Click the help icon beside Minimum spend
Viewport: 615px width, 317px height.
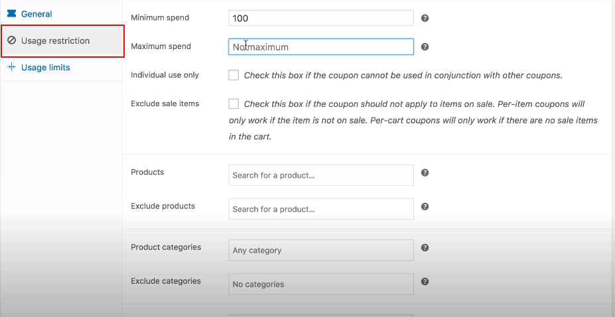[x=425, y=18]
